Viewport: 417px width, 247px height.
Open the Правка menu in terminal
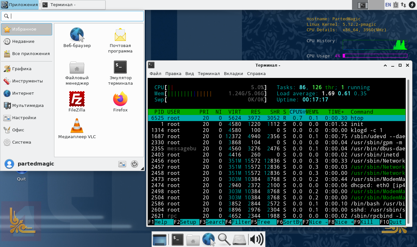pyautogui.click(x=173, y=74)
